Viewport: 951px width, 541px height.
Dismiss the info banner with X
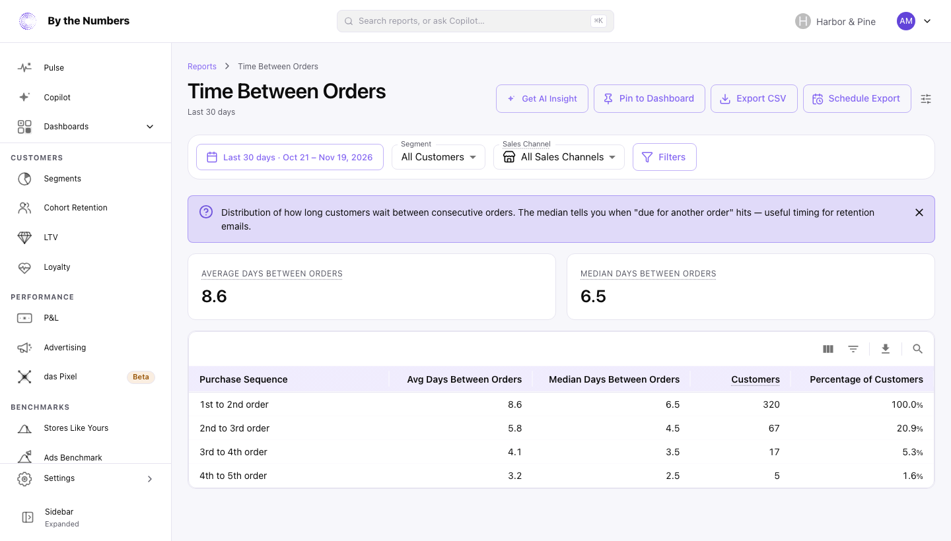click(919, 212)
